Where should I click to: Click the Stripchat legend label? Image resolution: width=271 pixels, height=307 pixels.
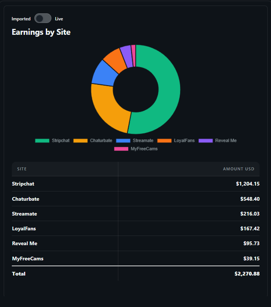[x=61, y=141]
